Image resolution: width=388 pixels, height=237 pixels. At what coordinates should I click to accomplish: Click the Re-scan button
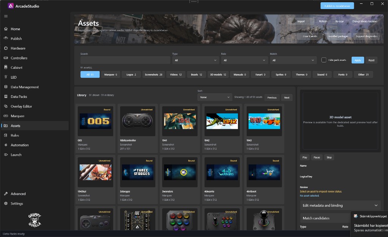[339, 21]
